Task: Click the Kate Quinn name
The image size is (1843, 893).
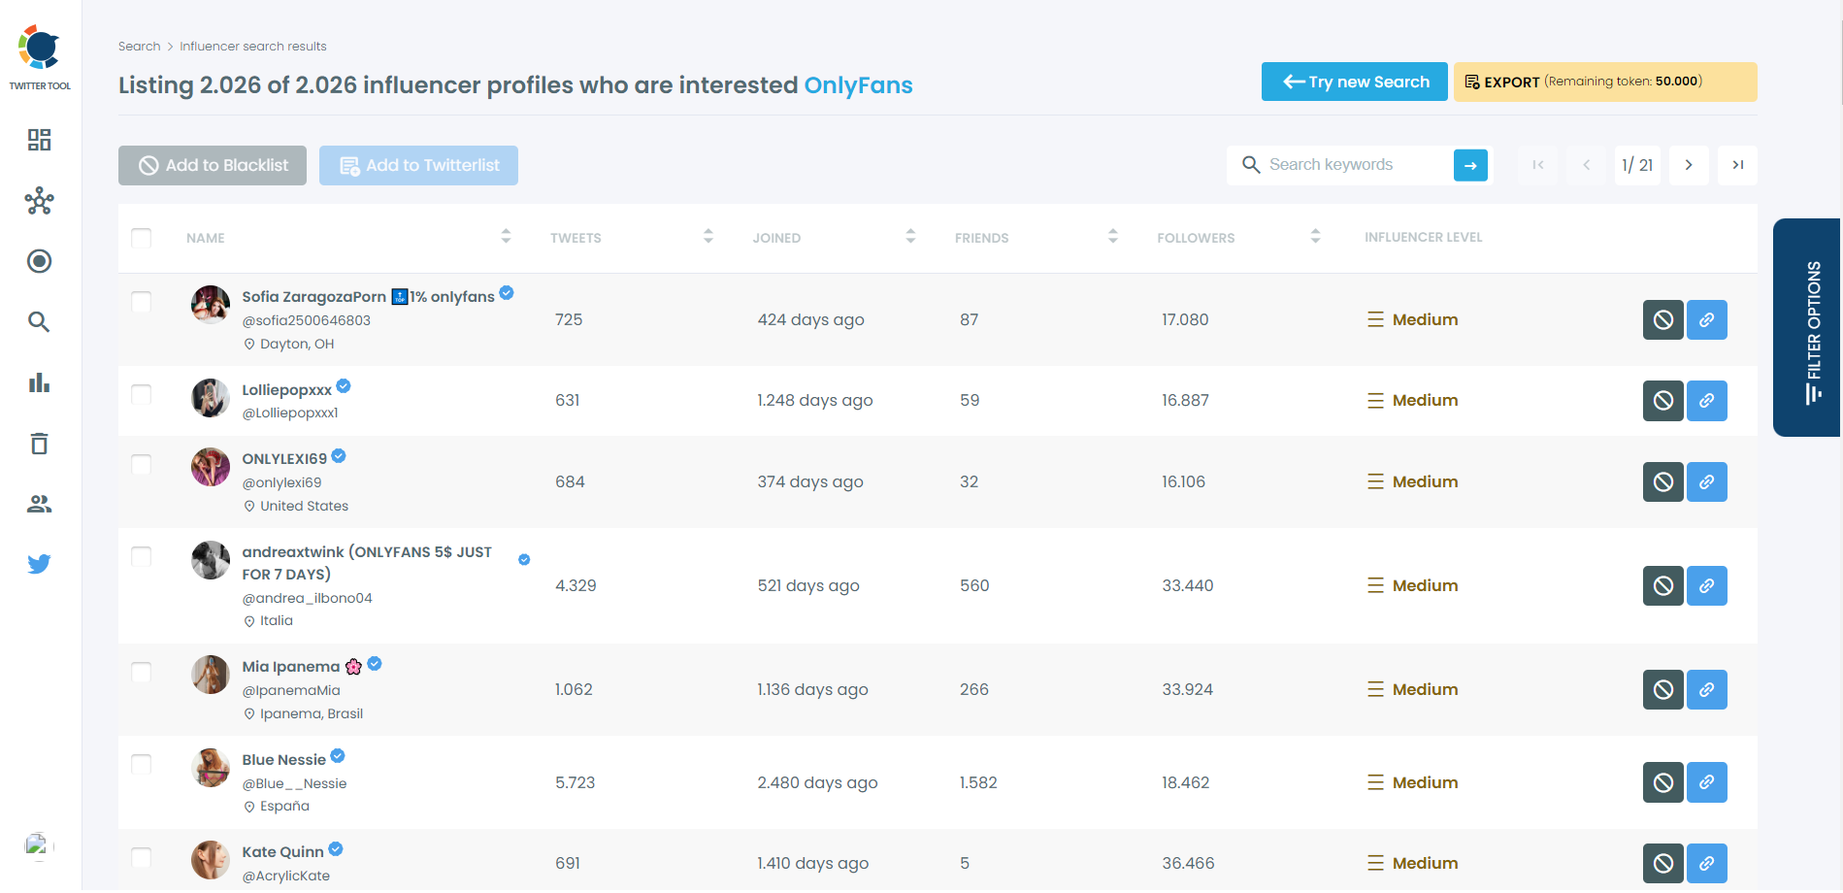Action: point(282,852)
